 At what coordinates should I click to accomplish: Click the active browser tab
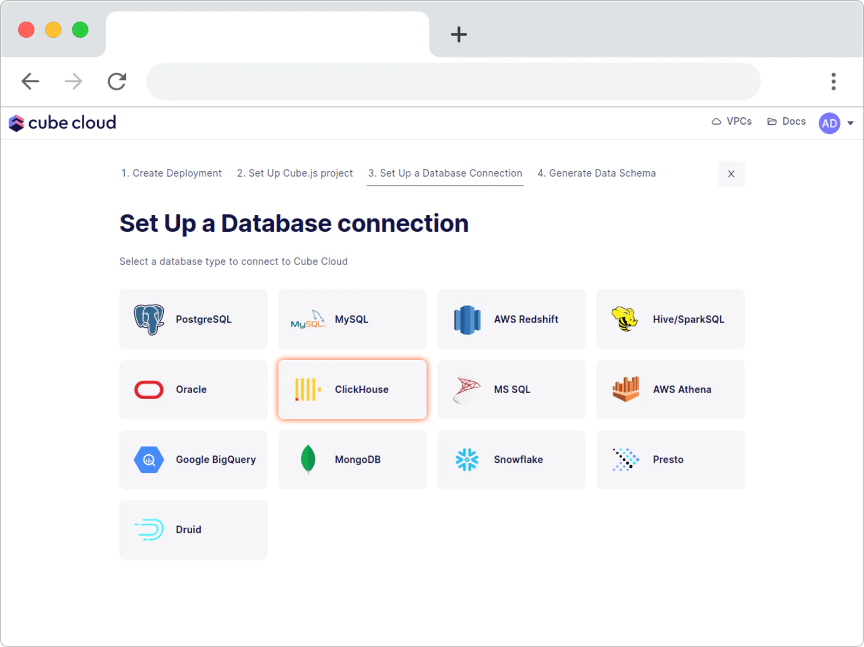[x=267, y=35]
